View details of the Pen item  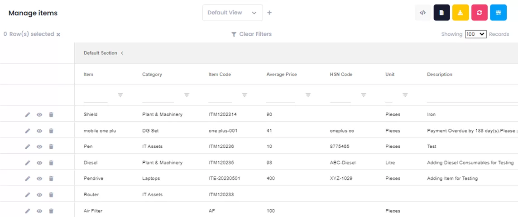(39, 146)
